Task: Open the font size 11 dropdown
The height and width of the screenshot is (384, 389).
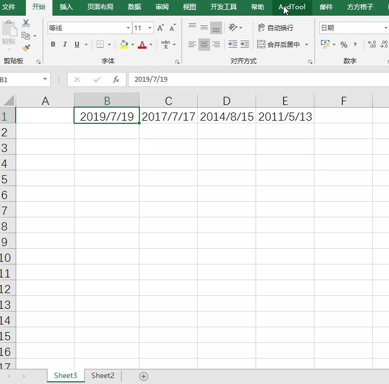Action: click(x=150, y=28)
